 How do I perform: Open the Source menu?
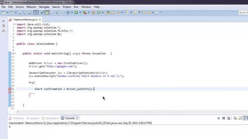pyautogui.click(x=20, y=7)
